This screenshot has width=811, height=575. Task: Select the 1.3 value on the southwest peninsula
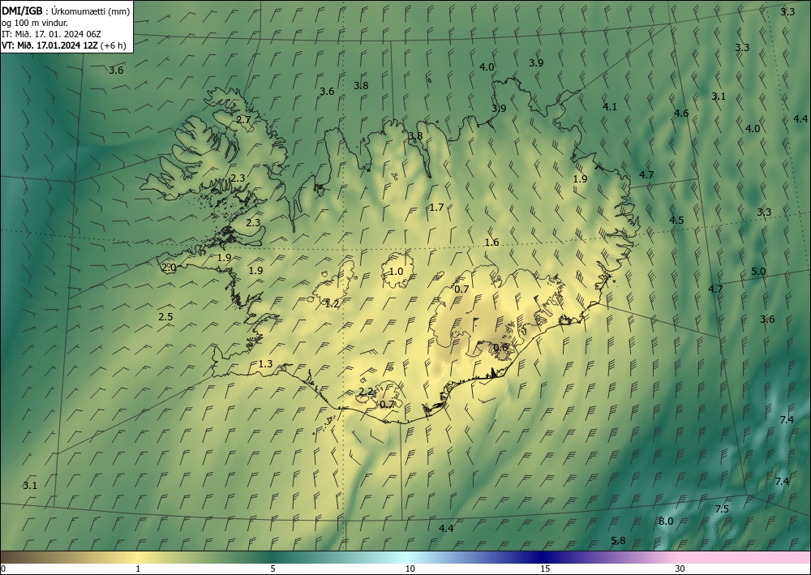click(x=265, y=364)
